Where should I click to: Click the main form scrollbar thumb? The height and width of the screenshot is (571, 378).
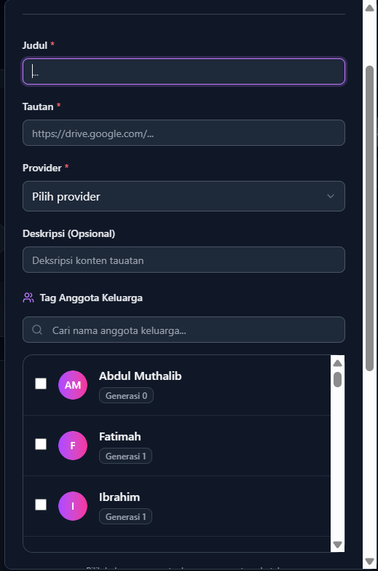pyautogui.click(x=370, y=219)
